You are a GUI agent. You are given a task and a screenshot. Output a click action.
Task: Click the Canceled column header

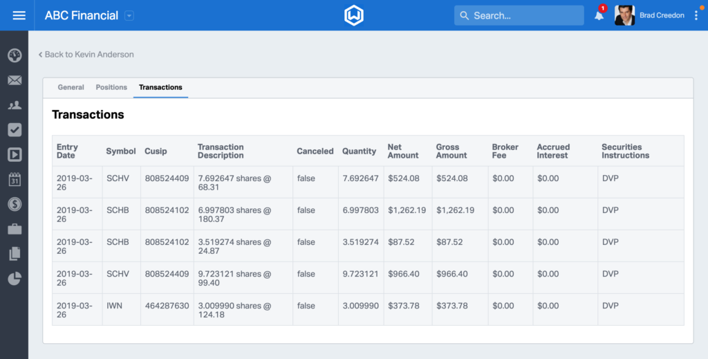tap(315, 151)
